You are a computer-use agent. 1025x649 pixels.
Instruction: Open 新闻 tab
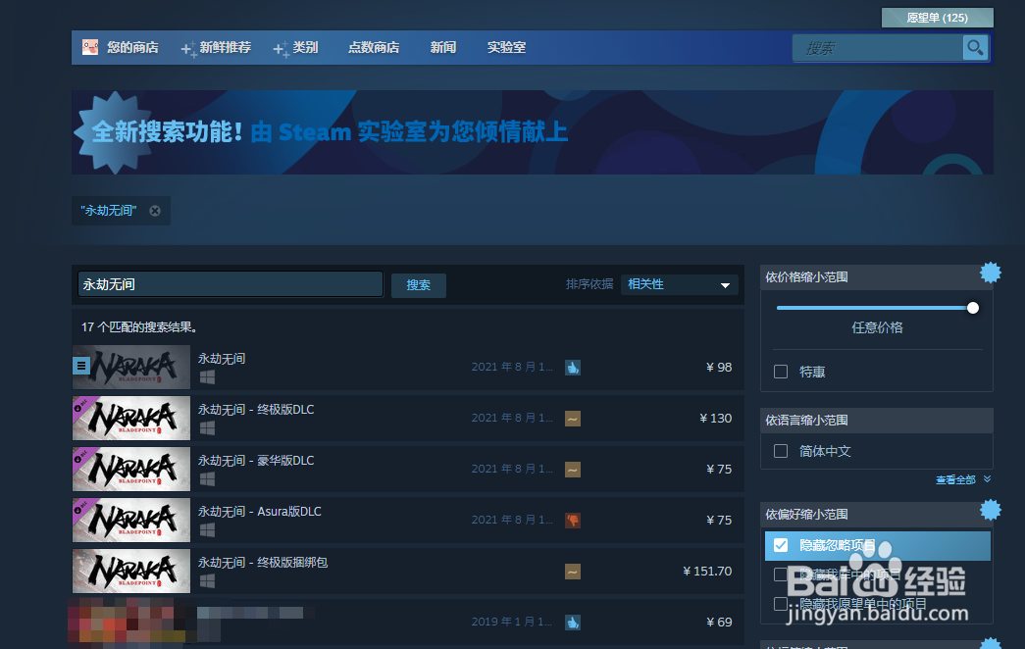click(443, 47)
